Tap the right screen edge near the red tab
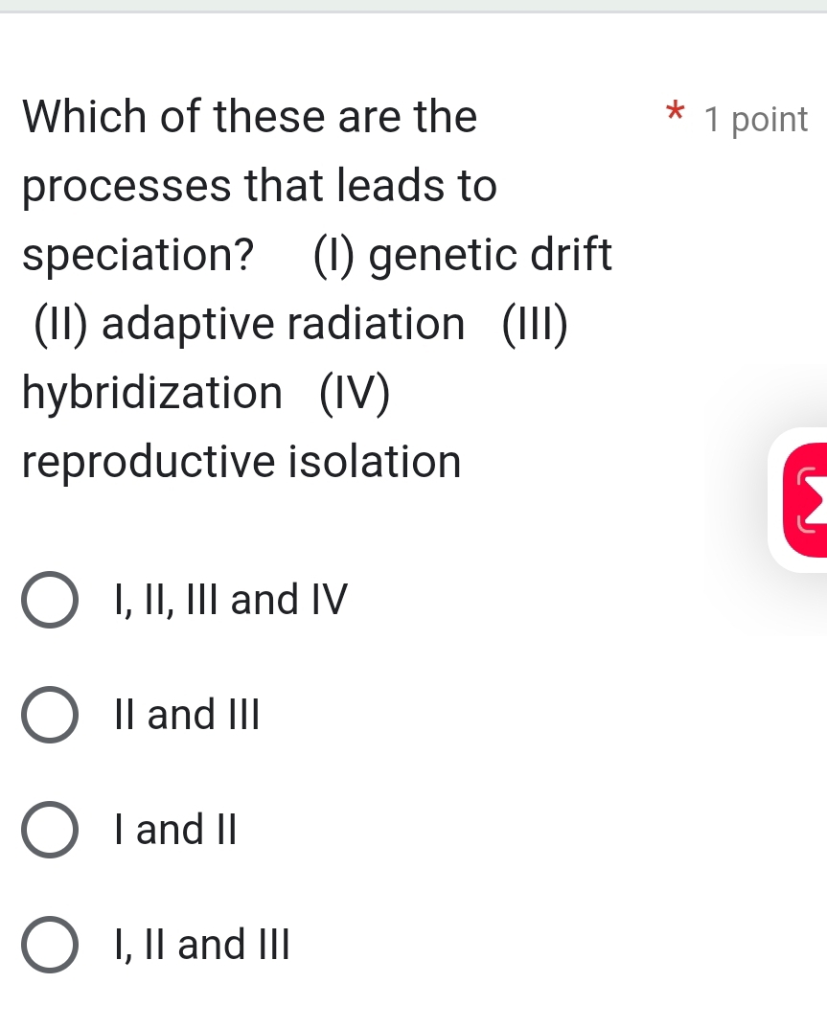This screenshot has height=1029, width=827. (824, 498)
